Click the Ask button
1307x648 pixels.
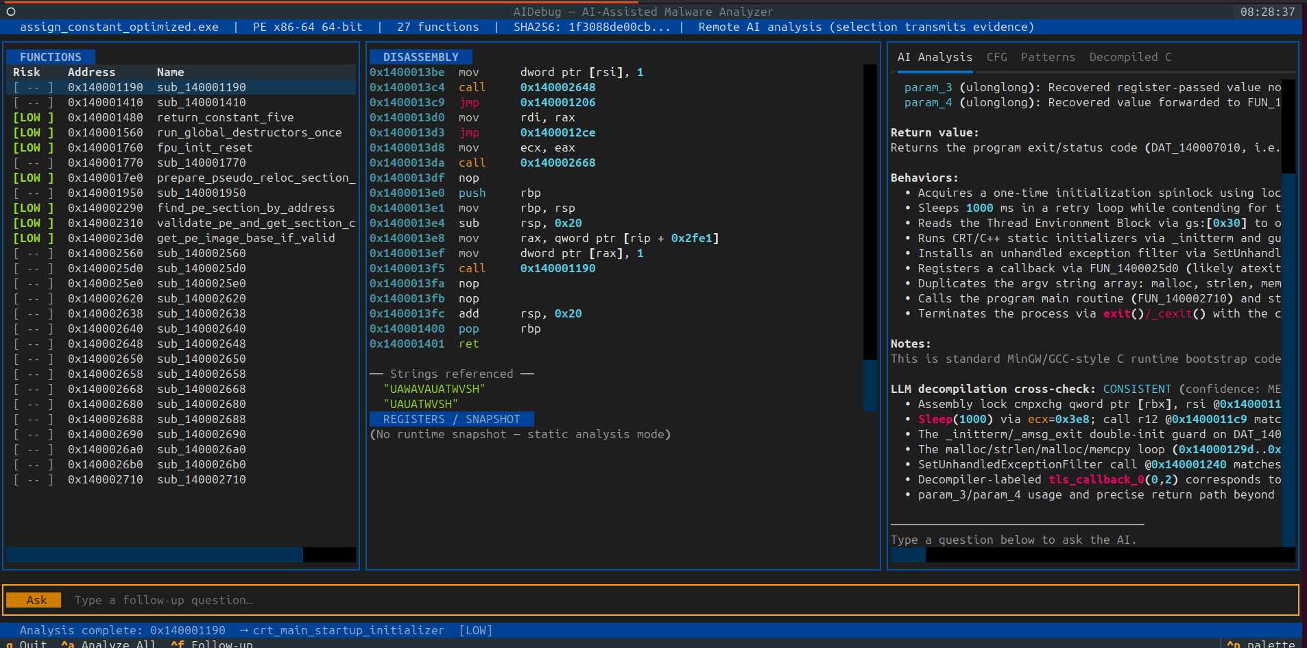coord(34,600)
